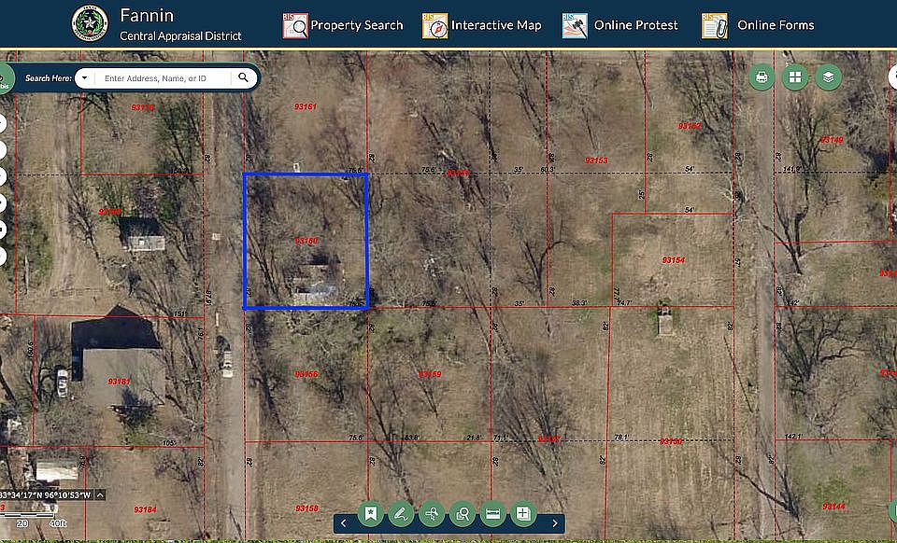The height and width of the screenshot is (543, 897).
Task: Focus the Enter Address, Name, or ID field
Action: tap(163, 78)
